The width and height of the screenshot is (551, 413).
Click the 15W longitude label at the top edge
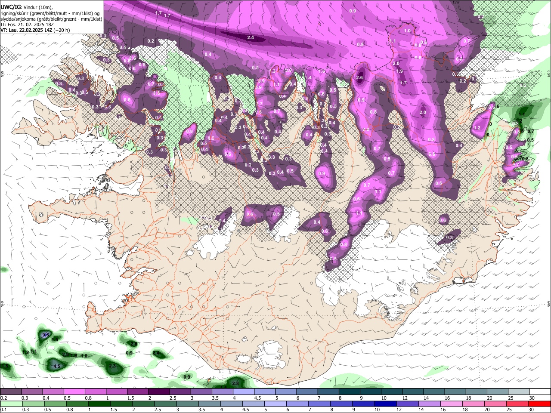click(x=456, y=2)
